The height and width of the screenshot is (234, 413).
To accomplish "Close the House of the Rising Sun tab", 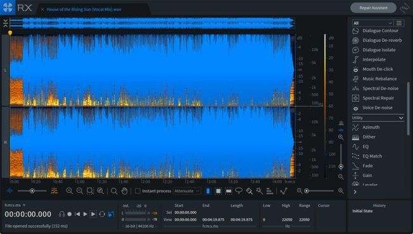I will click(42, 9).
